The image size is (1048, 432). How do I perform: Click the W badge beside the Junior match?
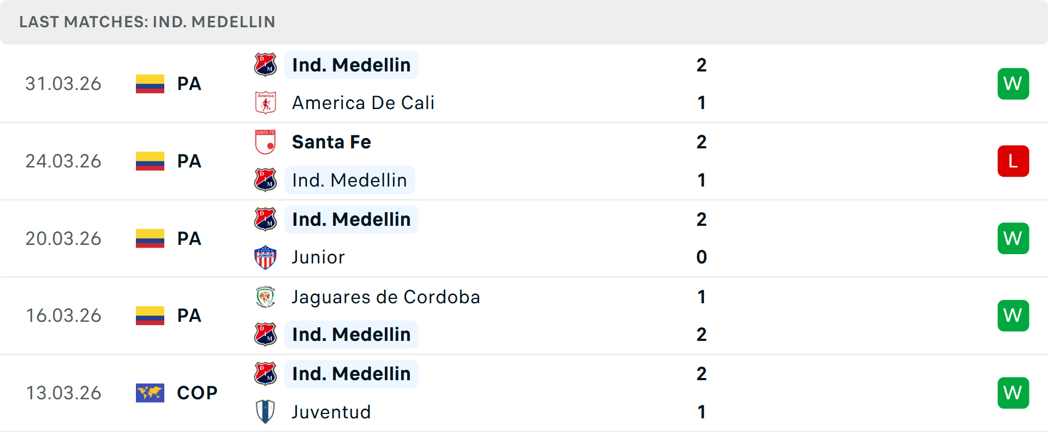(1013, 238)
